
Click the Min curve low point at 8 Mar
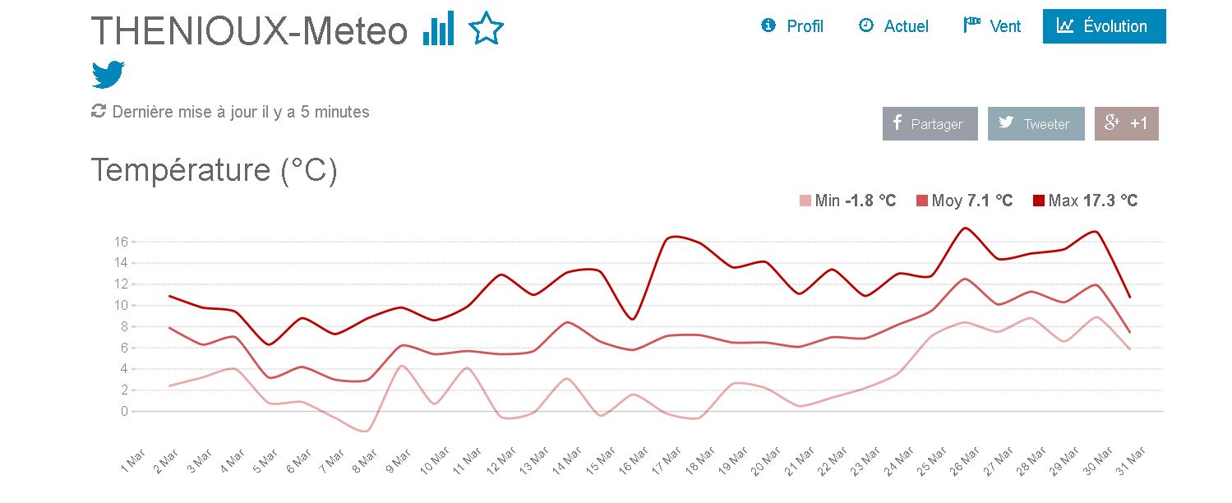point(364,431)
